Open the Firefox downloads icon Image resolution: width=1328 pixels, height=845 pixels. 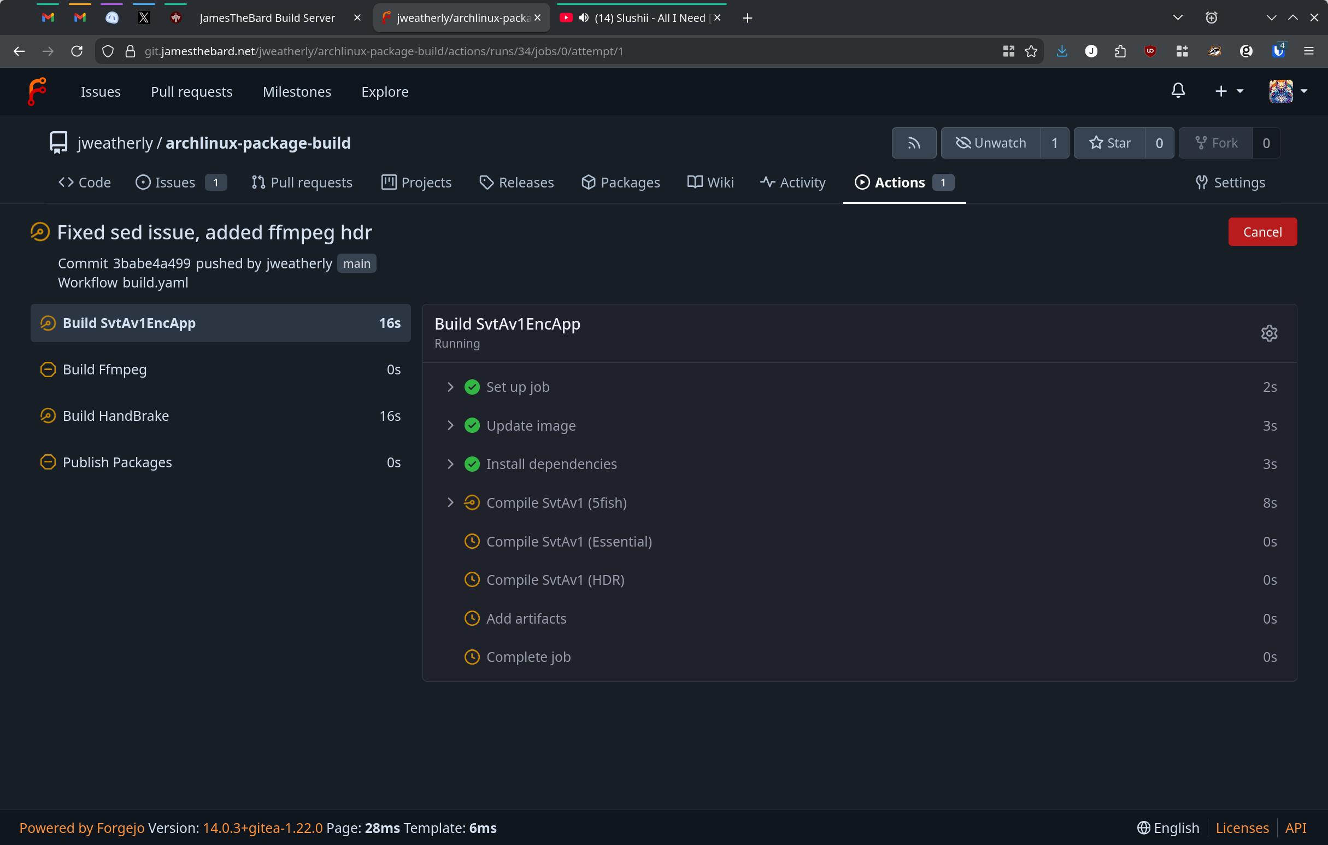pos(1062,51)
